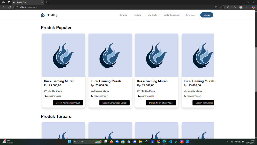Screen dimensions: 257x145
Task: Click Desain Komunikasi Visual on first card
Action: coord(68,103)
